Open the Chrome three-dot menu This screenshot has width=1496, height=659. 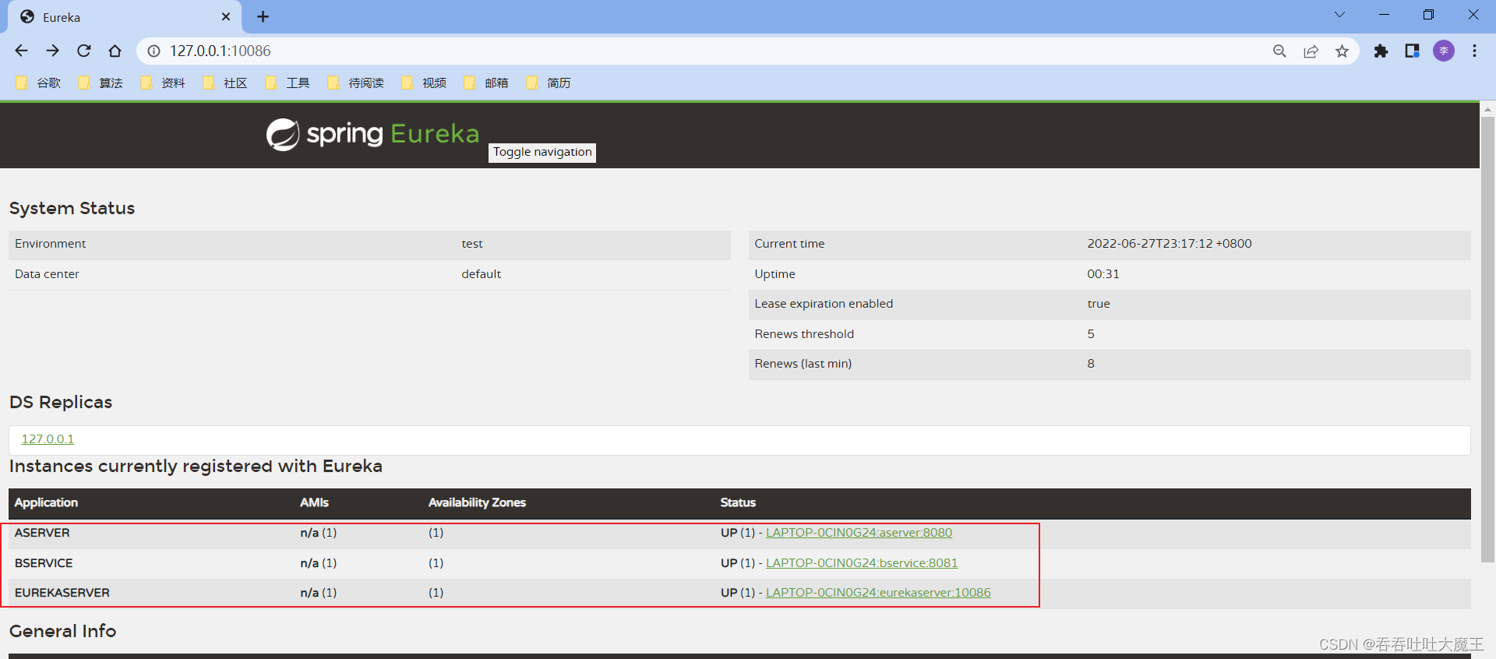[1474, 51]
